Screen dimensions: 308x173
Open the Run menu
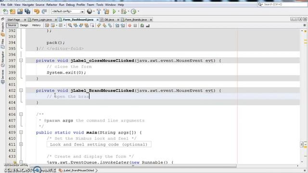pyautogui.click(x=62, y=4)
